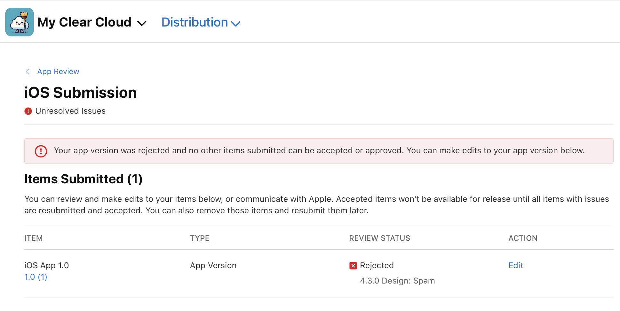
Task: Expand the My Clear Cloud app dropdown chevron
Action: point(142,23)
